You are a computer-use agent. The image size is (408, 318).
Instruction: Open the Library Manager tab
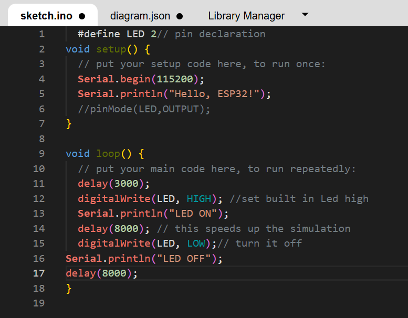[246, 16]
